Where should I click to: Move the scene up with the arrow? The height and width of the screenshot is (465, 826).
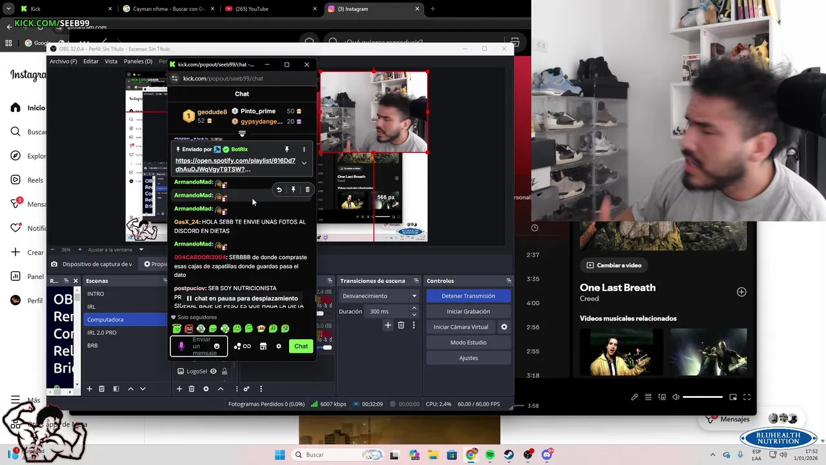130,389
